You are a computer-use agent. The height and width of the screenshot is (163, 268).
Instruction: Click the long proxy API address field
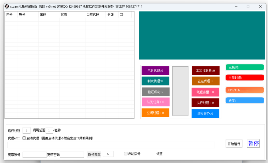click(x=111, y=145)
